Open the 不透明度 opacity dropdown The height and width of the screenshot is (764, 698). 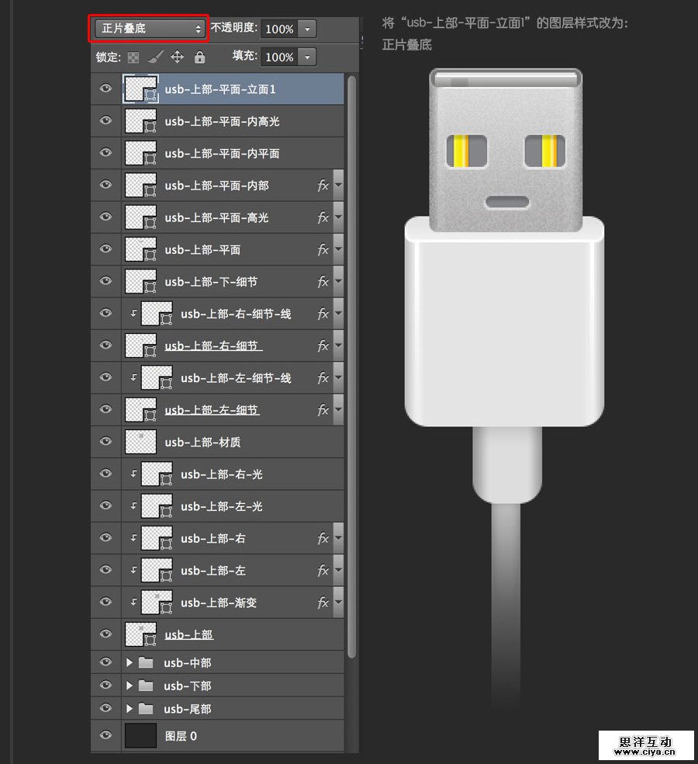tap(306, 29)
